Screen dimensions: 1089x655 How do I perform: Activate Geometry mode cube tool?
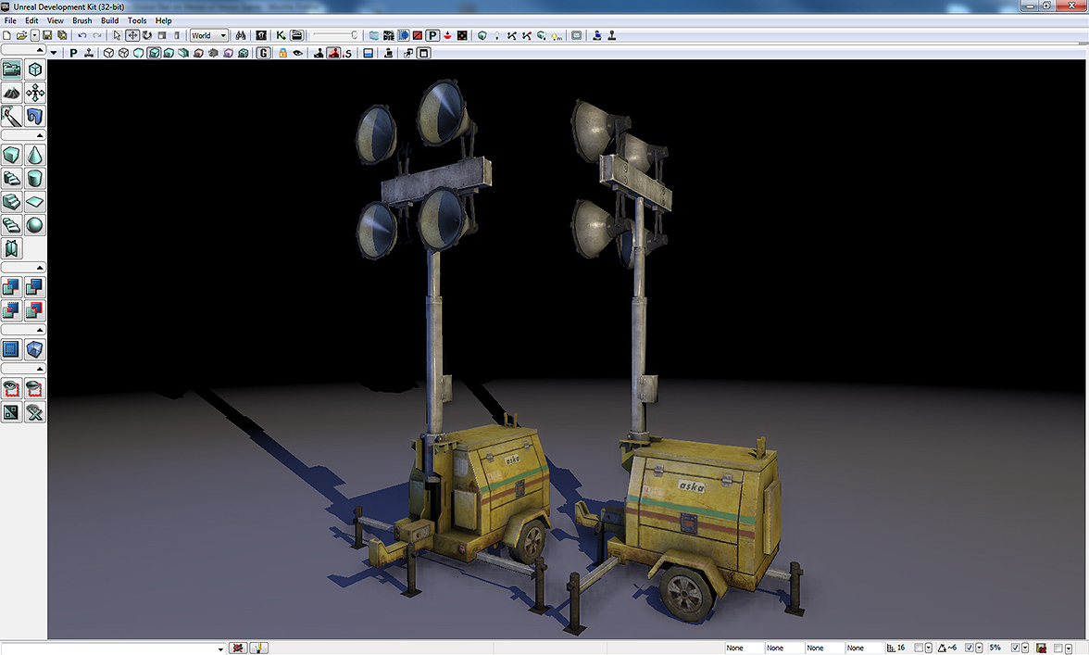pyautogui.click(x=35, y=69)
